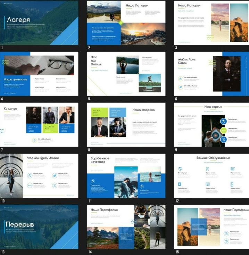Click mobile phone icon on slide 12
The image size is (249, 255).
(232, 184)
